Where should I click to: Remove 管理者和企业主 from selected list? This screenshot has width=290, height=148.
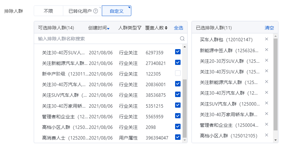pos(267,124)
